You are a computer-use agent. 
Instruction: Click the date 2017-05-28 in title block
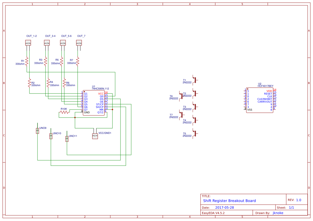[224, 207]
